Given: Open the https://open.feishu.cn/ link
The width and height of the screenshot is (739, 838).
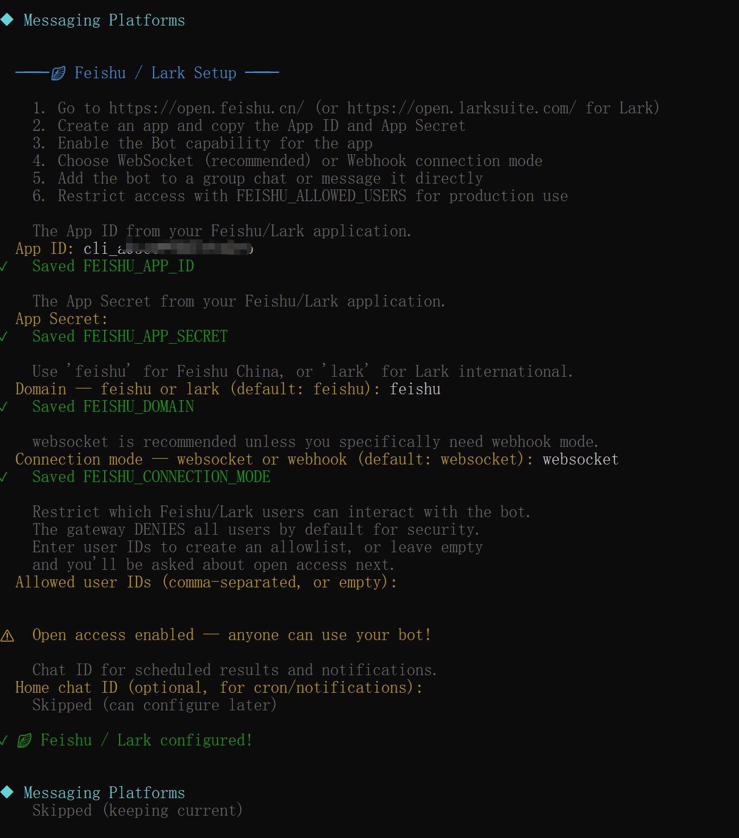Looking at the screenshot, I should tap(207, 108).
